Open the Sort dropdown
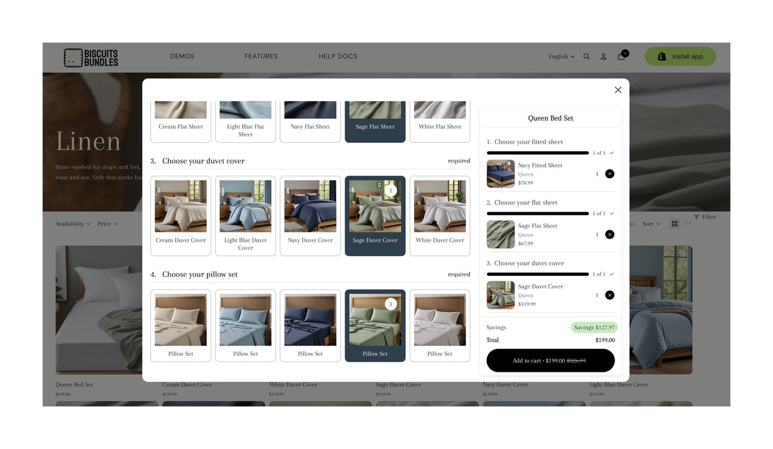 651,224
